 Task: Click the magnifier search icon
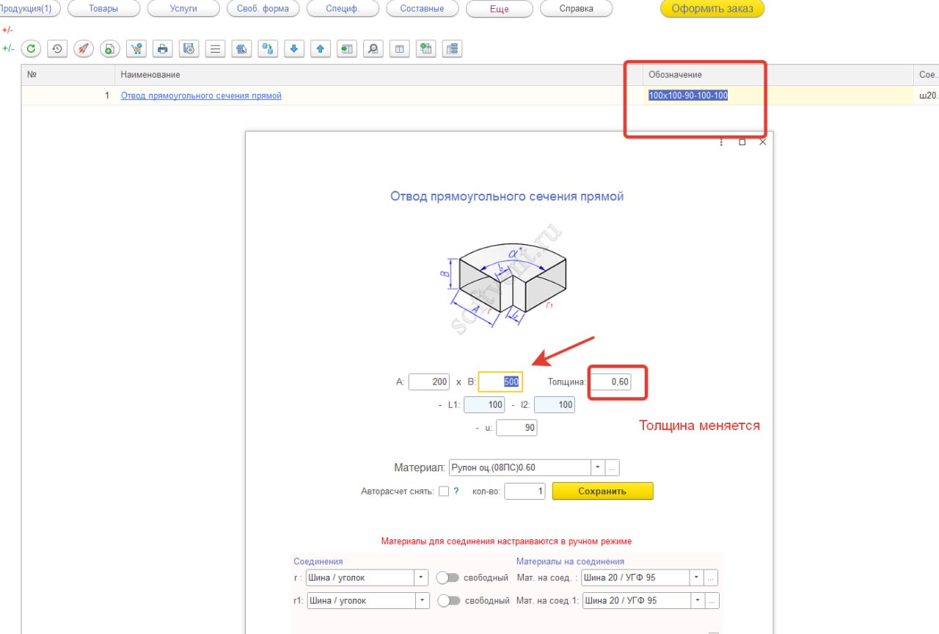point(373,49)
